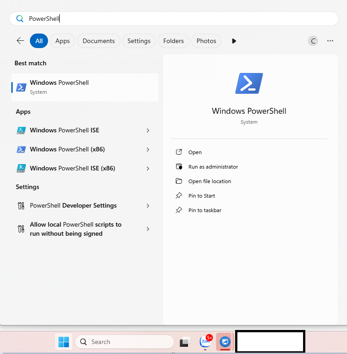Image resolution: width=347 pixels, height=354 pixels.
Task: Click the Windows PowerShell ISE (x86) icon
Action: (21, 169)
